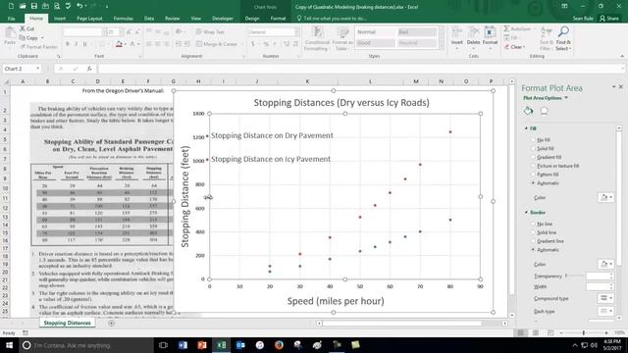Switch to Page Layout view icon
The image size is (628, 353).
[536, 333]
